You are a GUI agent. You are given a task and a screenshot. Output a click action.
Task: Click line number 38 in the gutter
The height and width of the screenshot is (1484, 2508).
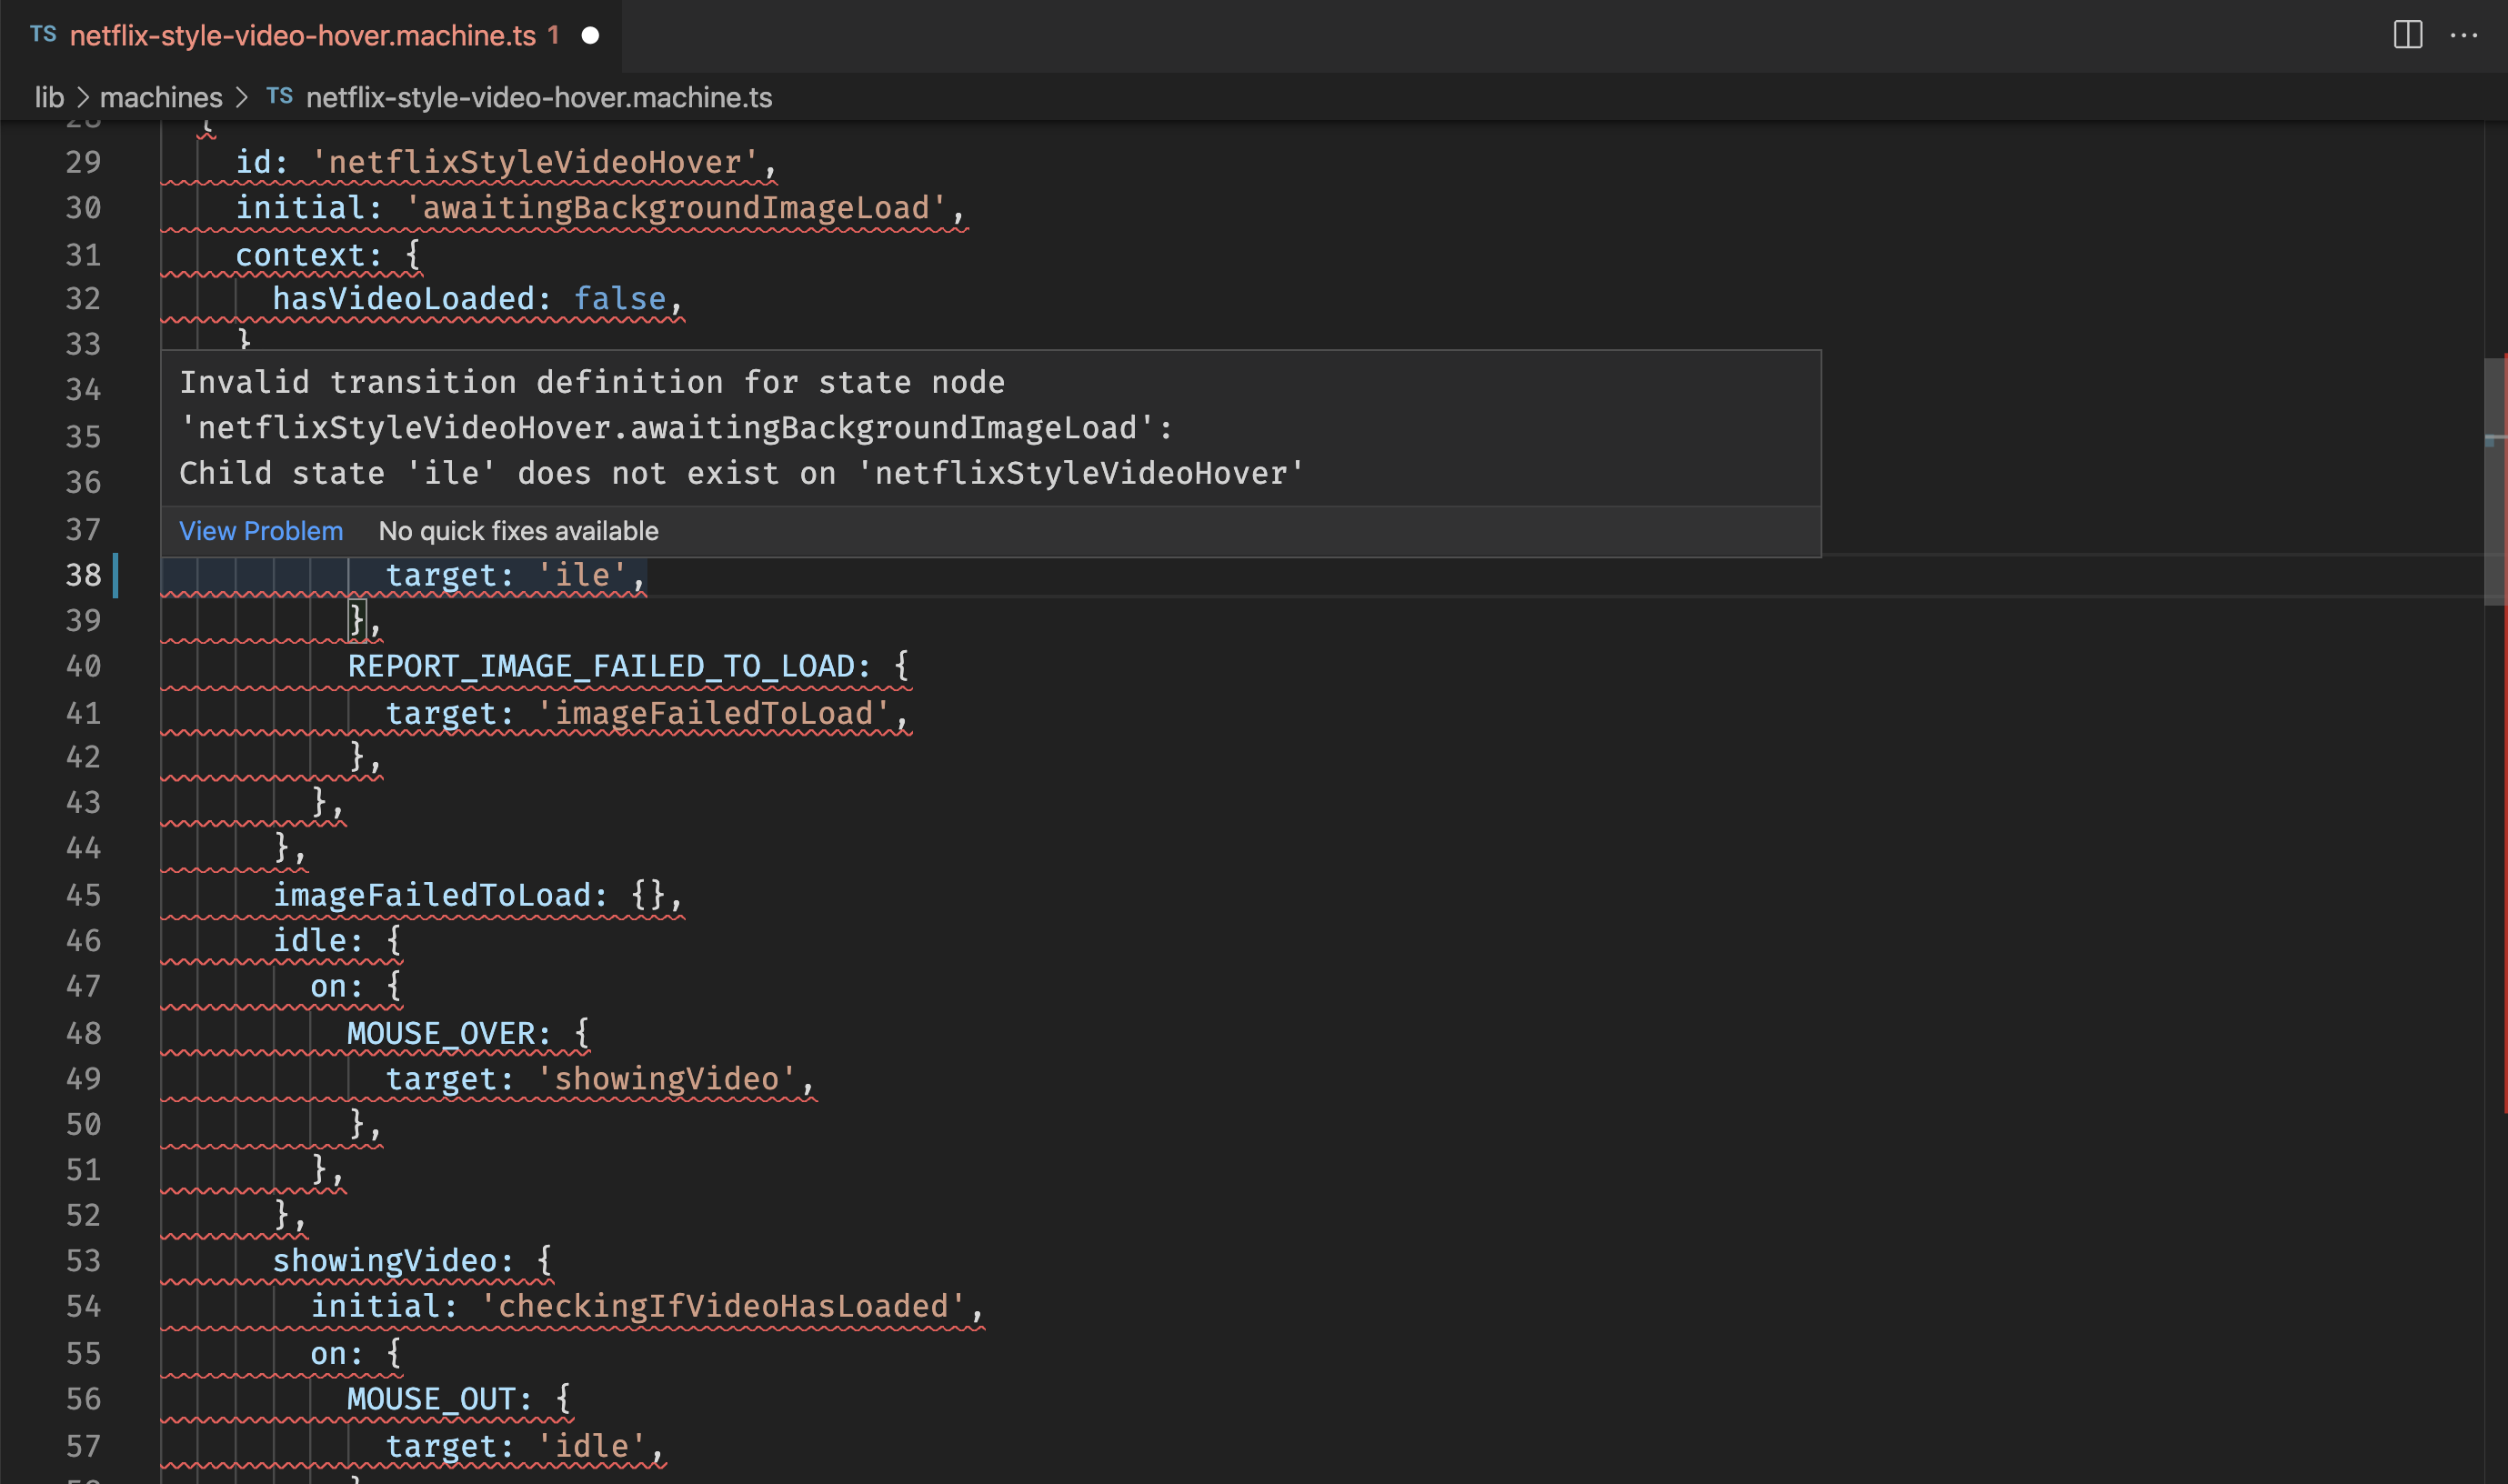click(x=83, y=575)
